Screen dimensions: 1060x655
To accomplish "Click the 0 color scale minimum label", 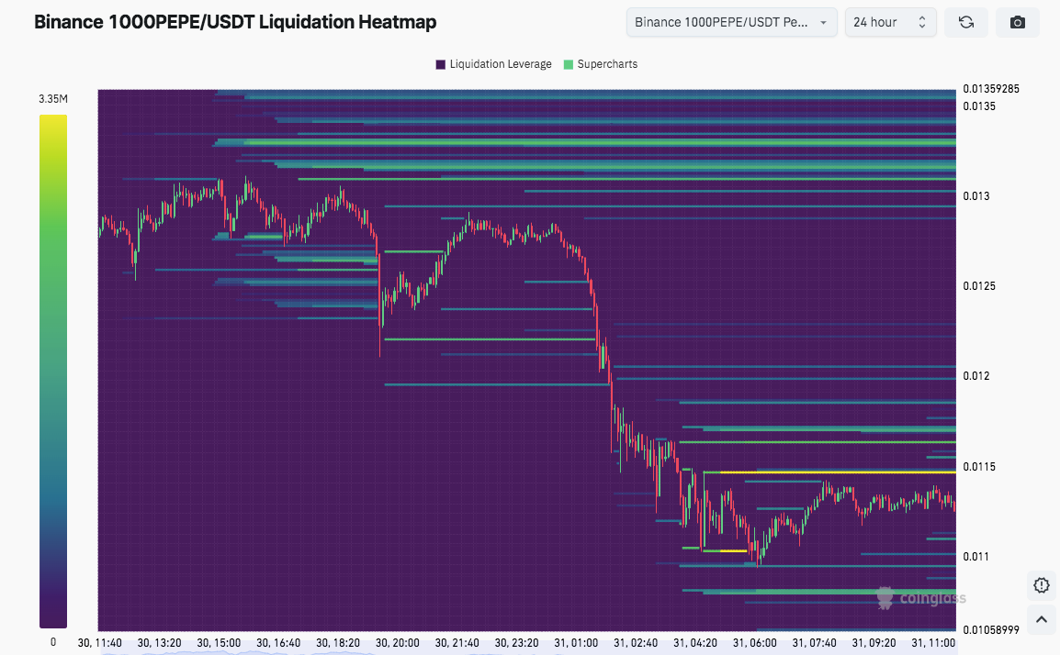I will pos(53,642).
